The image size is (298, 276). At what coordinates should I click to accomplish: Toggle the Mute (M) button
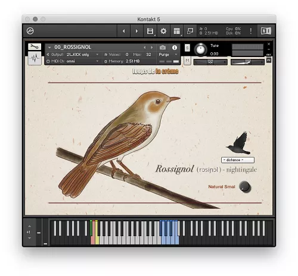pyautogui.click(x=187, y=61)
